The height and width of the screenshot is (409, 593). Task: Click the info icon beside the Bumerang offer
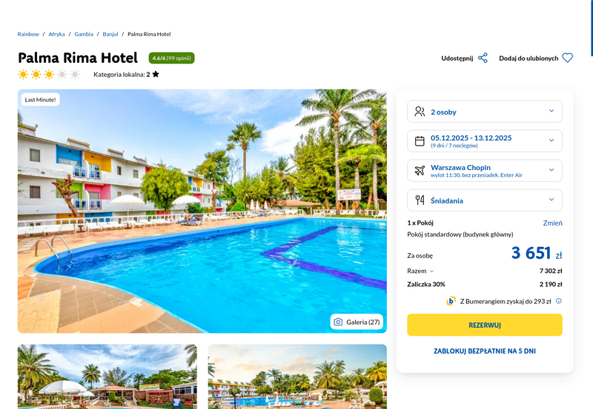(559, 301)
